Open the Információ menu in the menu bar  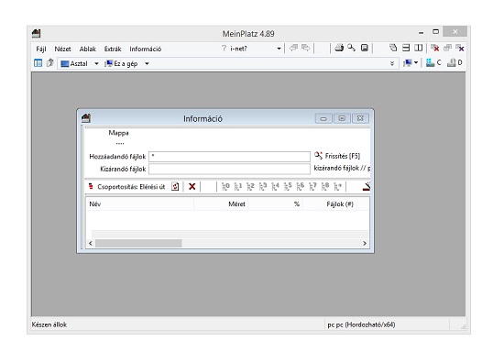(x=146, y=49)
